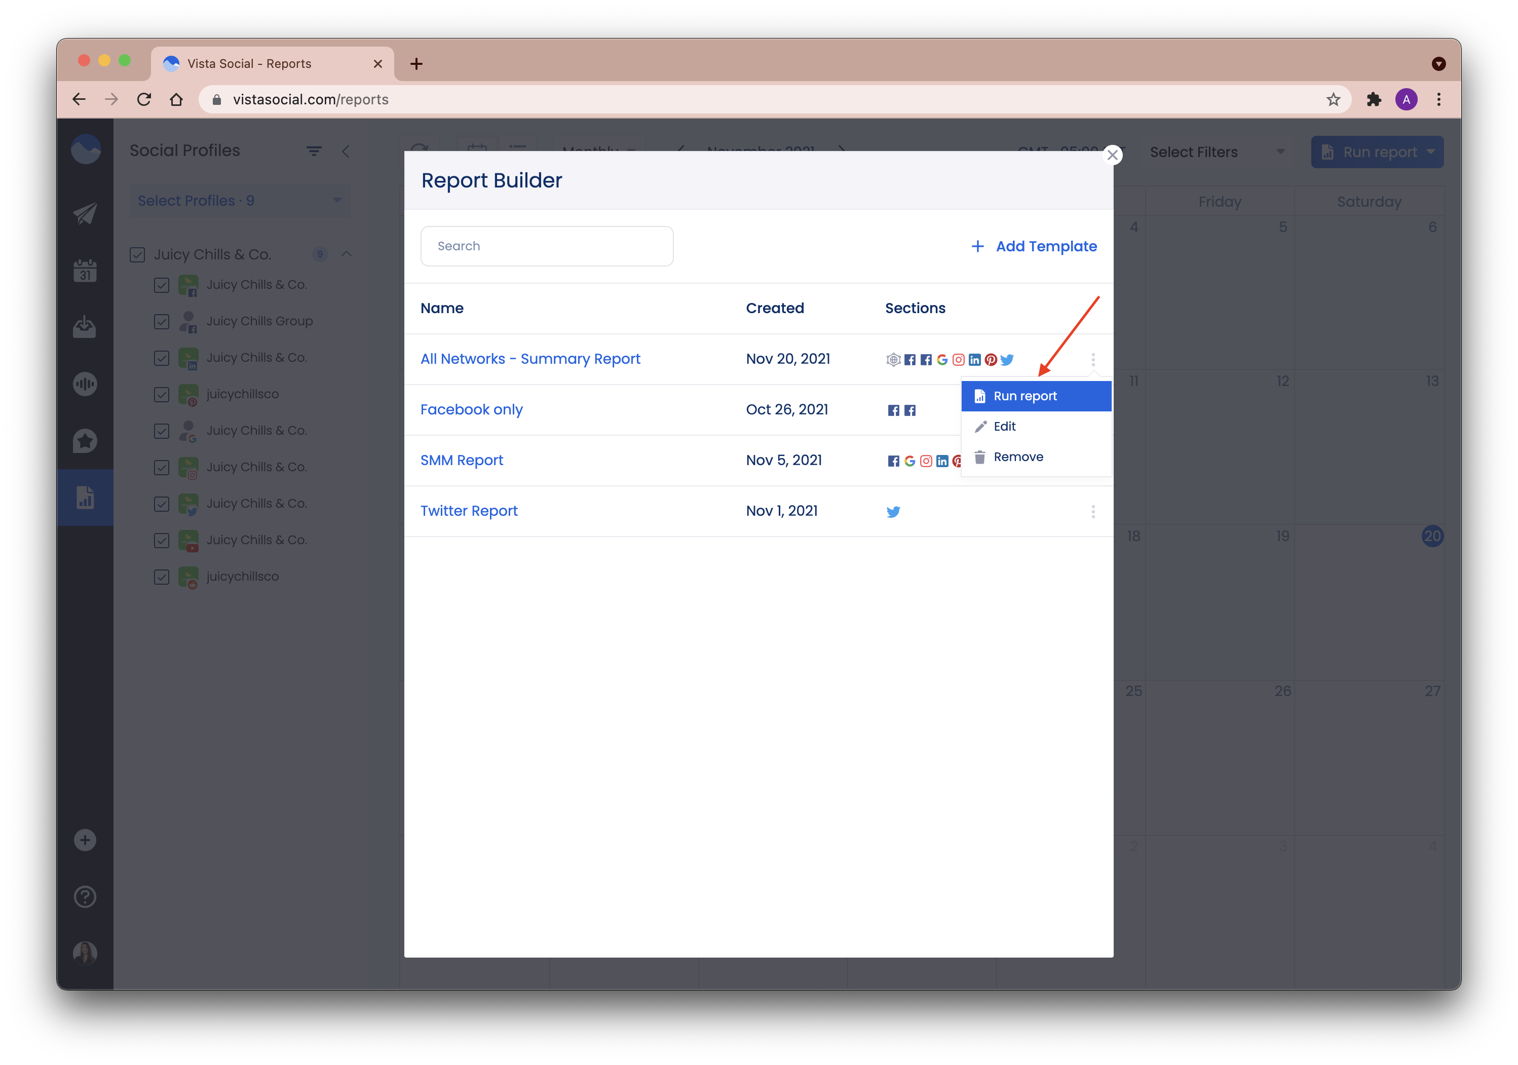Open the Calendar sidebar icon
The width and height of the screenshot is (1518, 1065).
(x=85, y=271)
